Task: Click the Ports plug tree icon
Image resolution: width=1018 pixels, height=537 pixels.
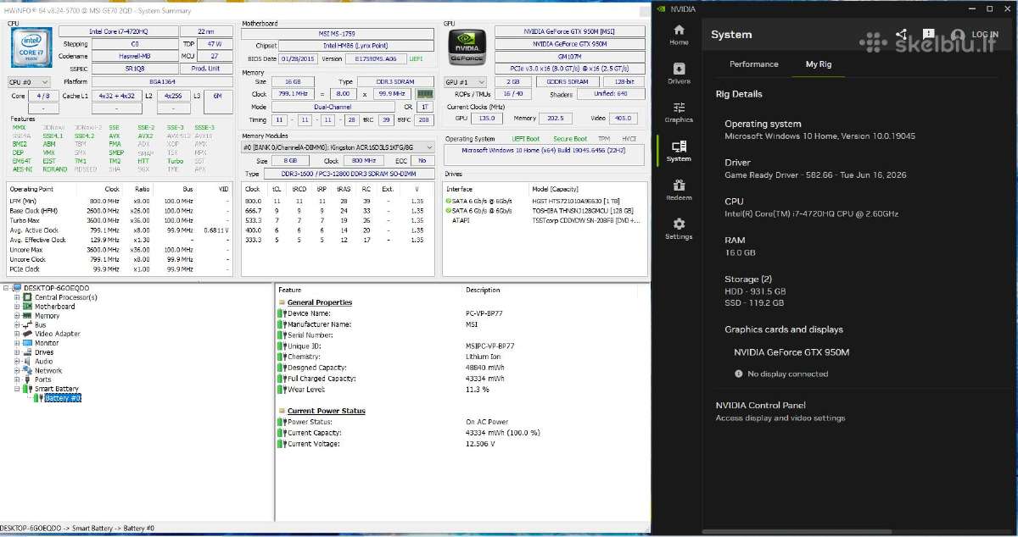Action: coord(27,379)
